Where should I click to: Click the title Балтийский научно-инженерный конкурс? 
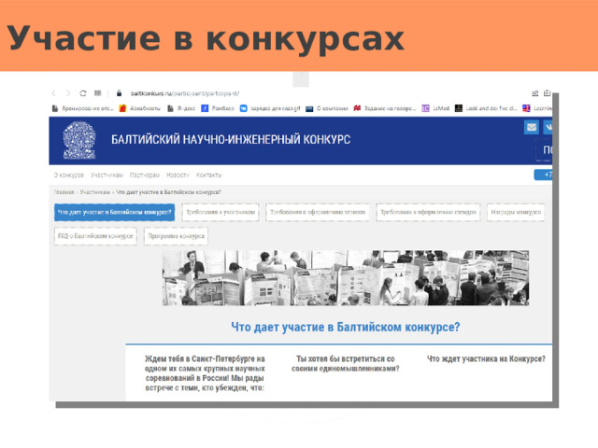(x=231, y=139)
